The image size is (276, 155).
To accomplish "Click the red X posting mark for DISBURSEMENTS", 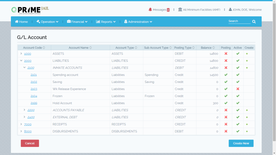I will pos(226,131).
